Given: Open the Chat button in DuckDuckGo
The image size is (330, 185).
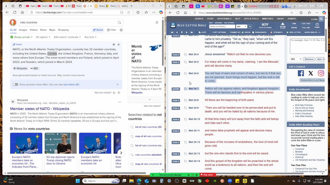Looking at the screenshot, I should point(111,30).
